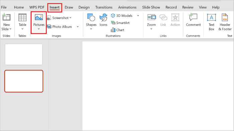
Task: Insert a SmartArt graphic
Action: coord(120,23)
